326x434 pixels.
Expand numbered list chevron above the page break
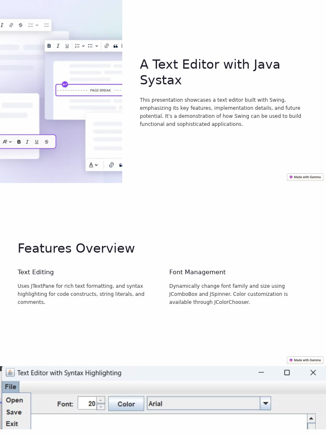(83, 46)
